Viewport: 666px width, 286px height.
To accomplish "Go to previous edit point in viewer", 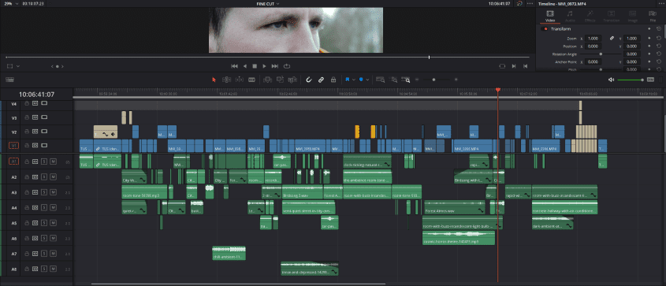I will (x=526, y=66).
